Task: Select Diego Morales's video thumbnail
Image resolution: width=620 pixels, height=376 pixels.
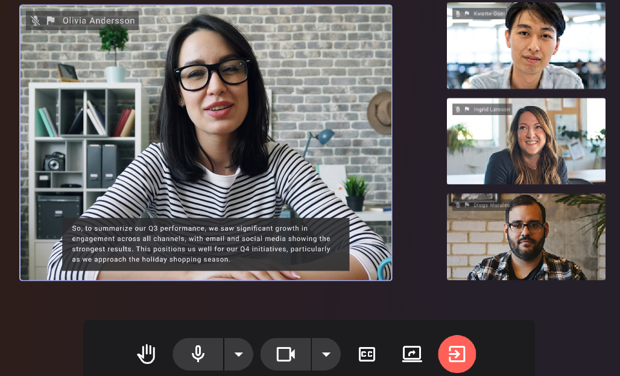Action: pos(526,237)
